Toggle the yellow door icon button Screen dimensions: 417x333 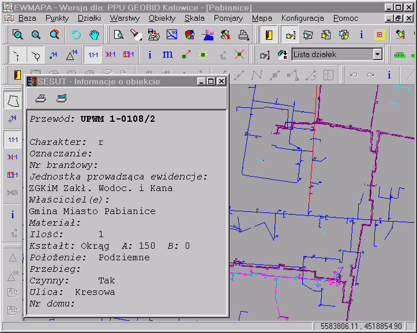(x=268, y=35)
